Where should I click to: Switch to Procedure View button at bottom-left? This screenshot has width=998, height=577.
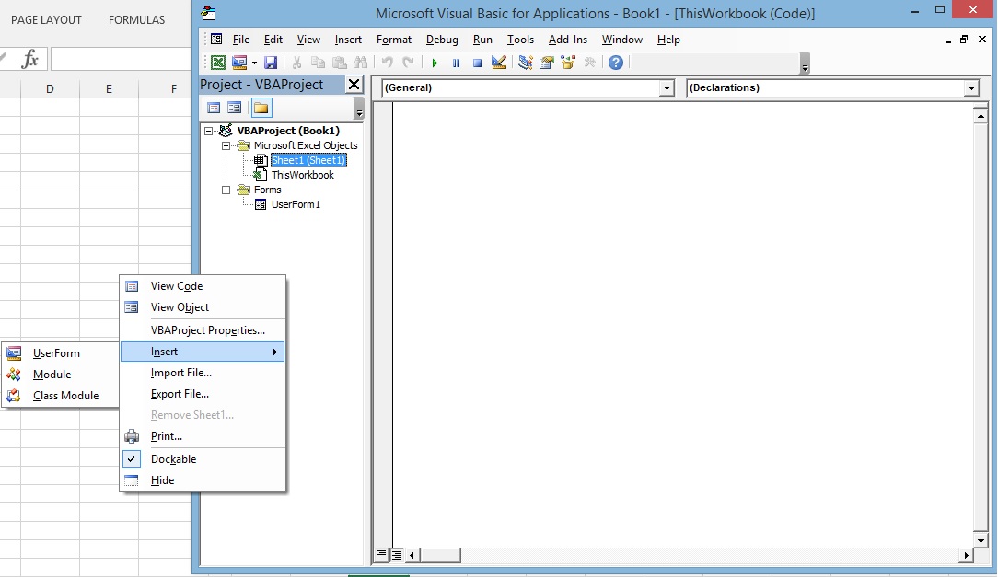[380, 555]
